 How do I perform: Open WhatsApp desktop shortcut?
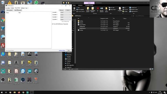pyautogui.click(x=36, y=2)
